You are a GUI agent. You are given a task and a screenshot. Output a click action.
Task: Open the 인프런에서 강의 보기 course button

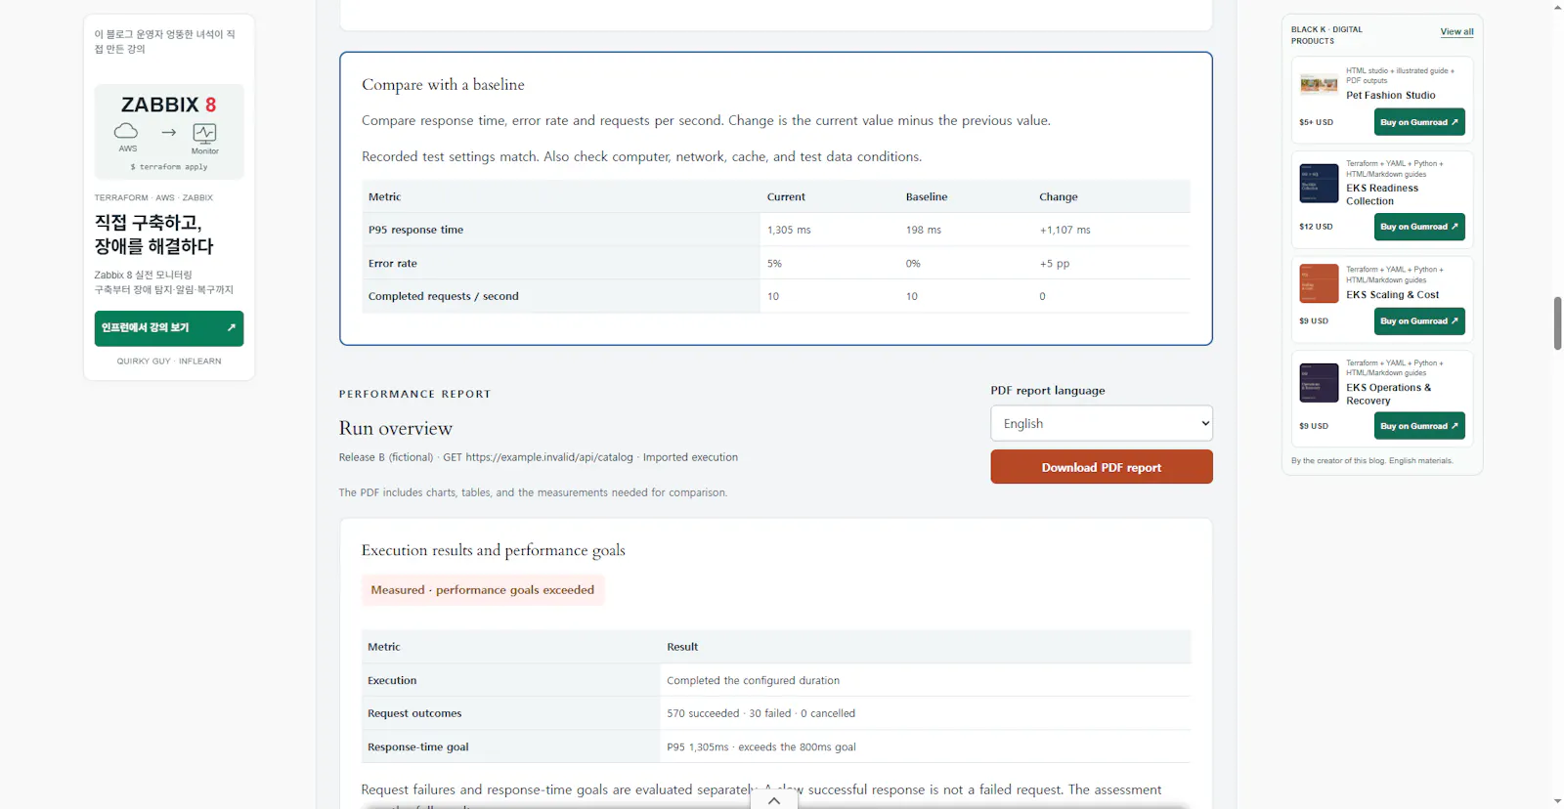pyautogui.click(x=169, y=328)
